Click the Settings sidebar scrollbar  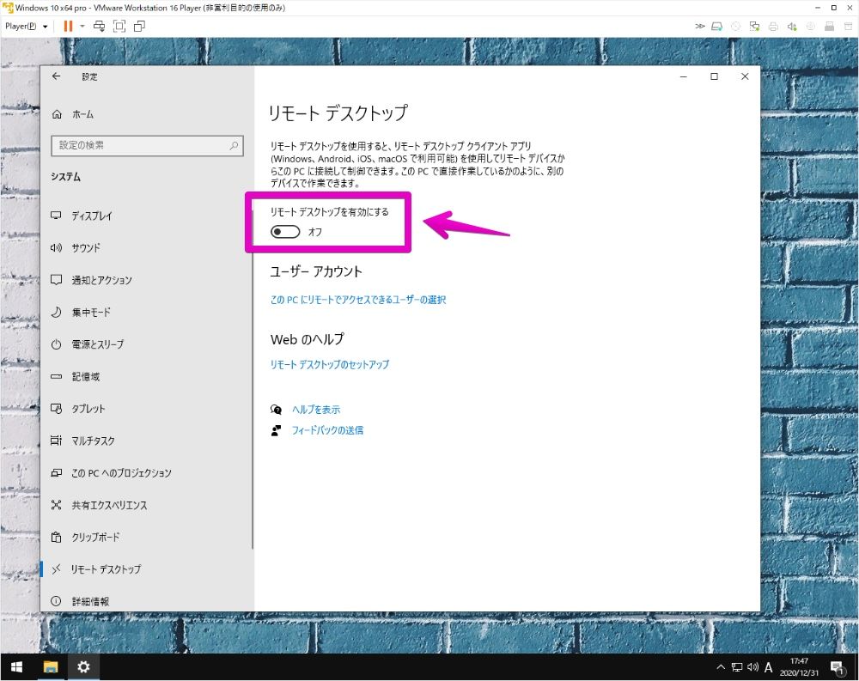(253, 378)
